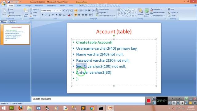Screen dimensions: 197x111
Task: Justify the paragraph text
Action: (x=86, y=15)
